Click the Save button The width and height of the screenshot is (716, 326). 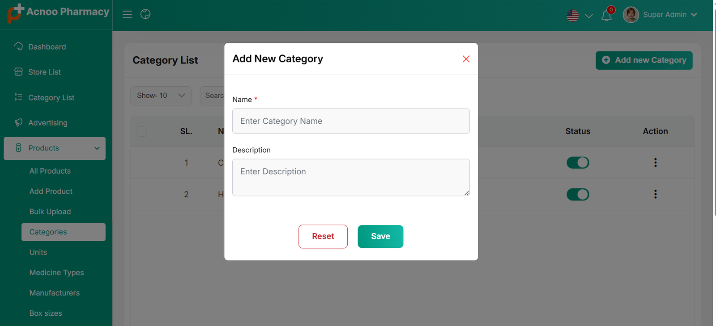pos(380,236)
